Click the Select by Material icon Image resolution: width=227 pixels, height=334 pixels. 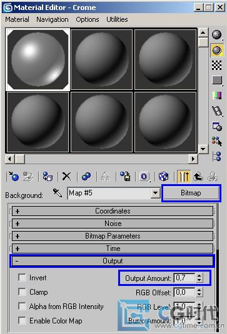point(217,141)
